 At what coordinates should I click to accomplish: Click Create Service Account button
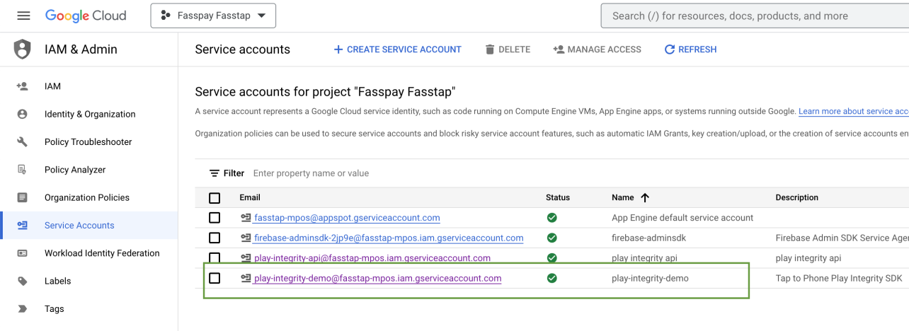coord(397,50)
